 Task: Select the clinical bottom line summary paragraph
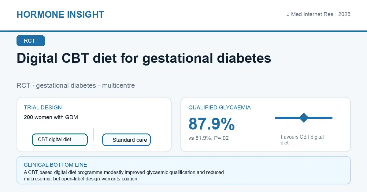[x=124, y=176]
